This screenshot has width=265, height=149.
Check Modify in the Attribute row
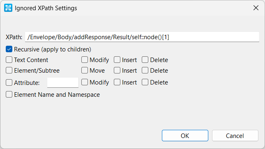(x=85, y=82)
